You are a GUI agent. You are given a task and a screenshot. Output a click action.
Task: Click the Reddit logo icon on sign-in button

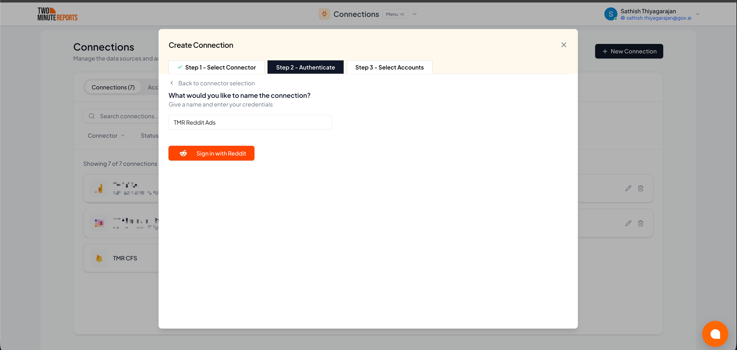[183, 153]
